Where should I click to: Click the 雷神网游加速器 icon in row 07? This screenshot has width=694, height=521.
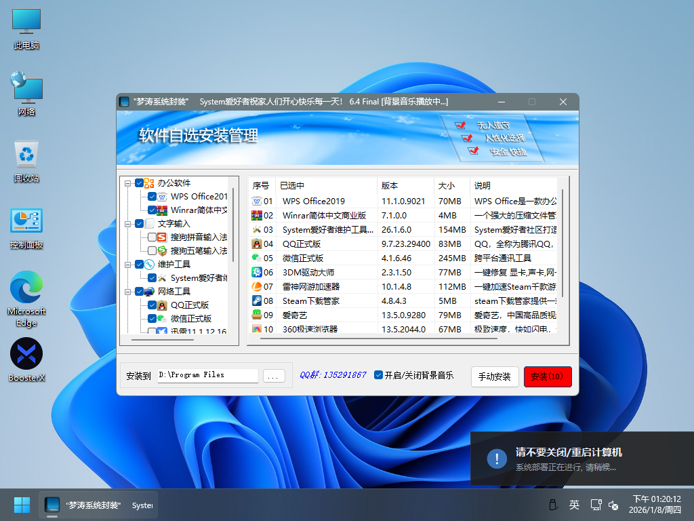pyautogui.click(x=257, y=286)
